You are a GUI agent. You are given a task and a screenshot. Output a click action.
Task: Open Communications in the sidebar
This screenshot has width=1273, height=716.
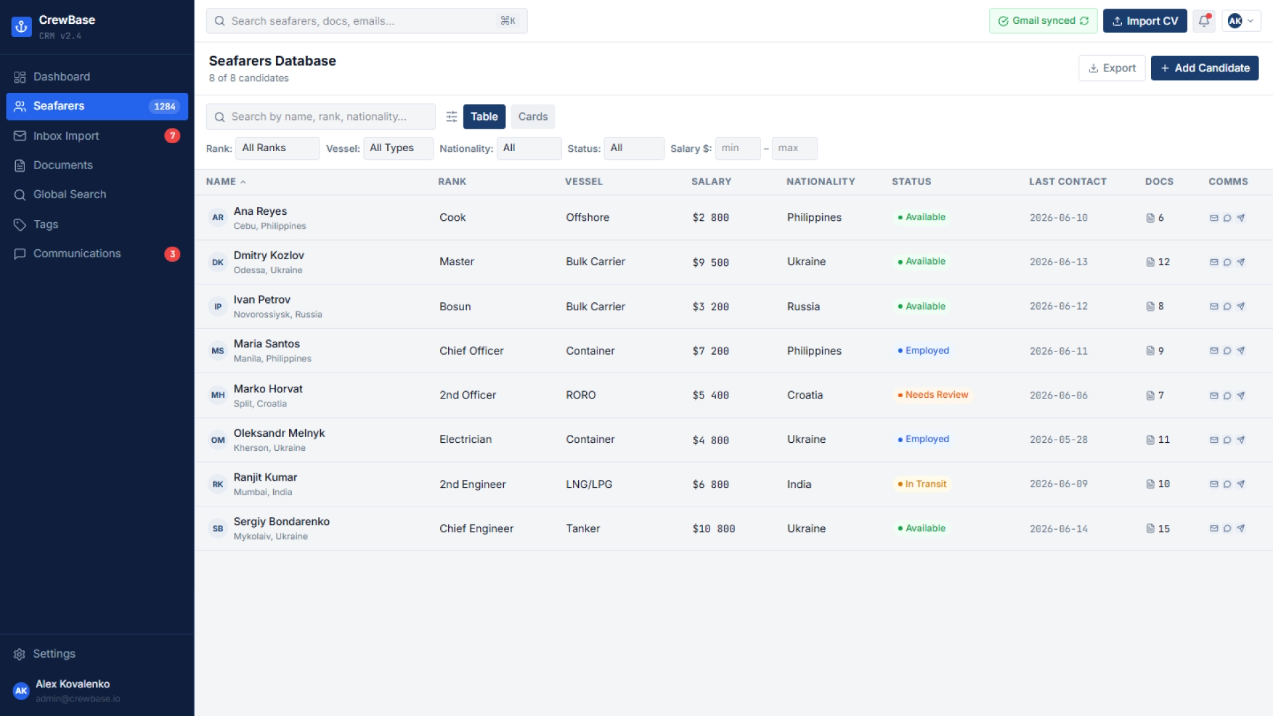(x=97, y=253)
